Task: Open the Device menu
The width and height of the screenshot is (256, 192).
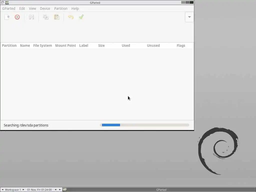Action: (x=45, y=8)
